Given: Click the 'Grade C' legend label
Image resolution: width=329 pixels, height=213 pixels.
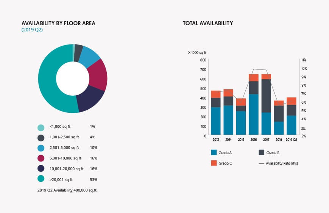Looking at the screenshot, I should click(225, 163).
